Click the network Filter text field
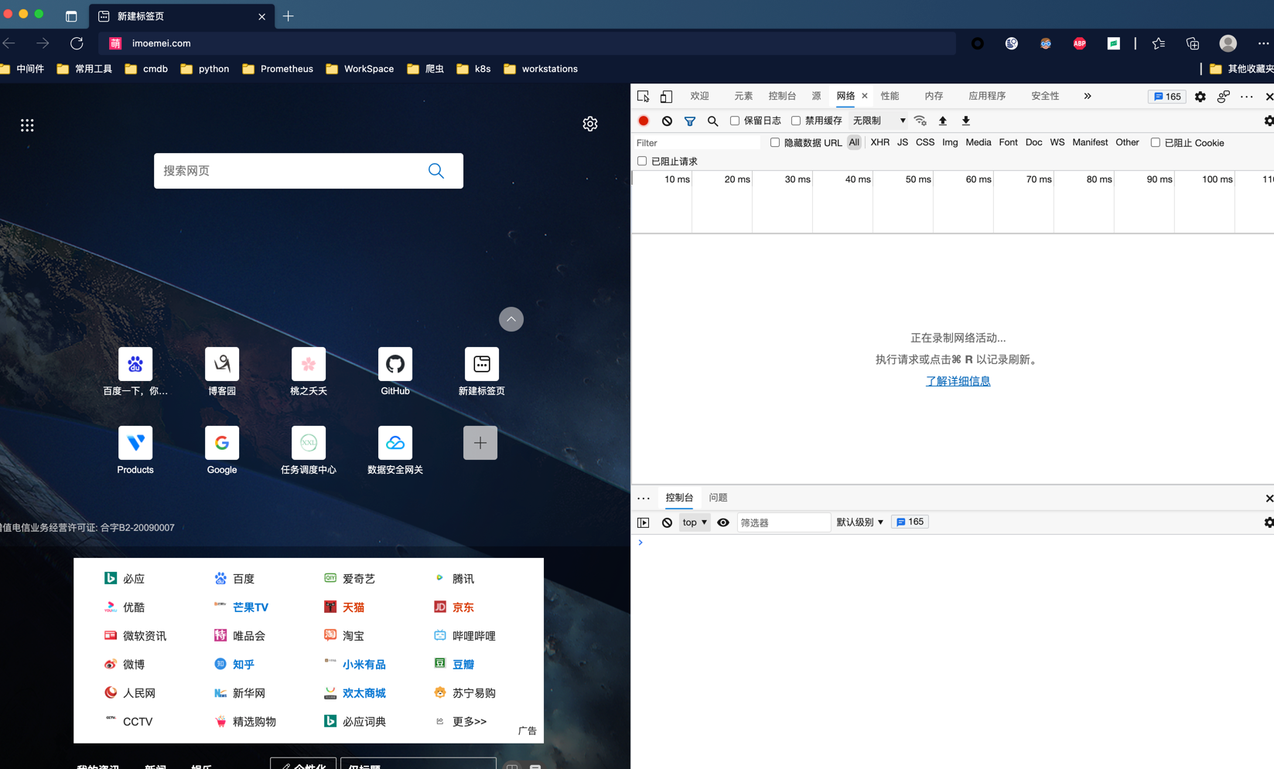Screen dimensions: 1274x769 tap(696, 143)
